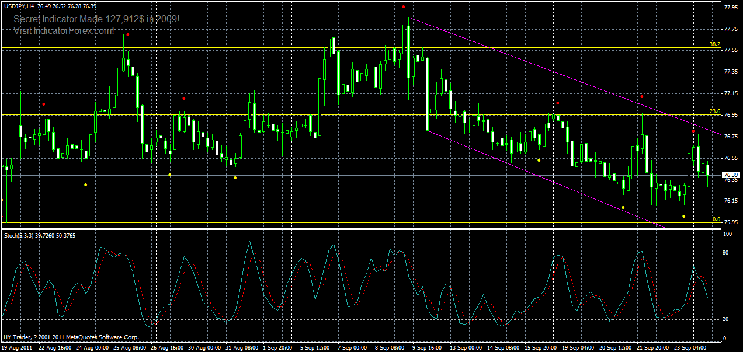Click the current price tag showing 76.39
Screen dimensions: 743x352
pos(730,174)
